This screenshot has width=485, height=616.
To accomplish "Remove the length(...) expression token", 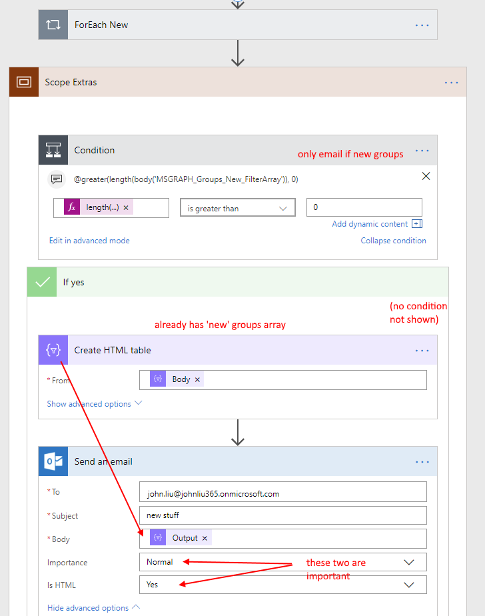I will tap(126, 208).
